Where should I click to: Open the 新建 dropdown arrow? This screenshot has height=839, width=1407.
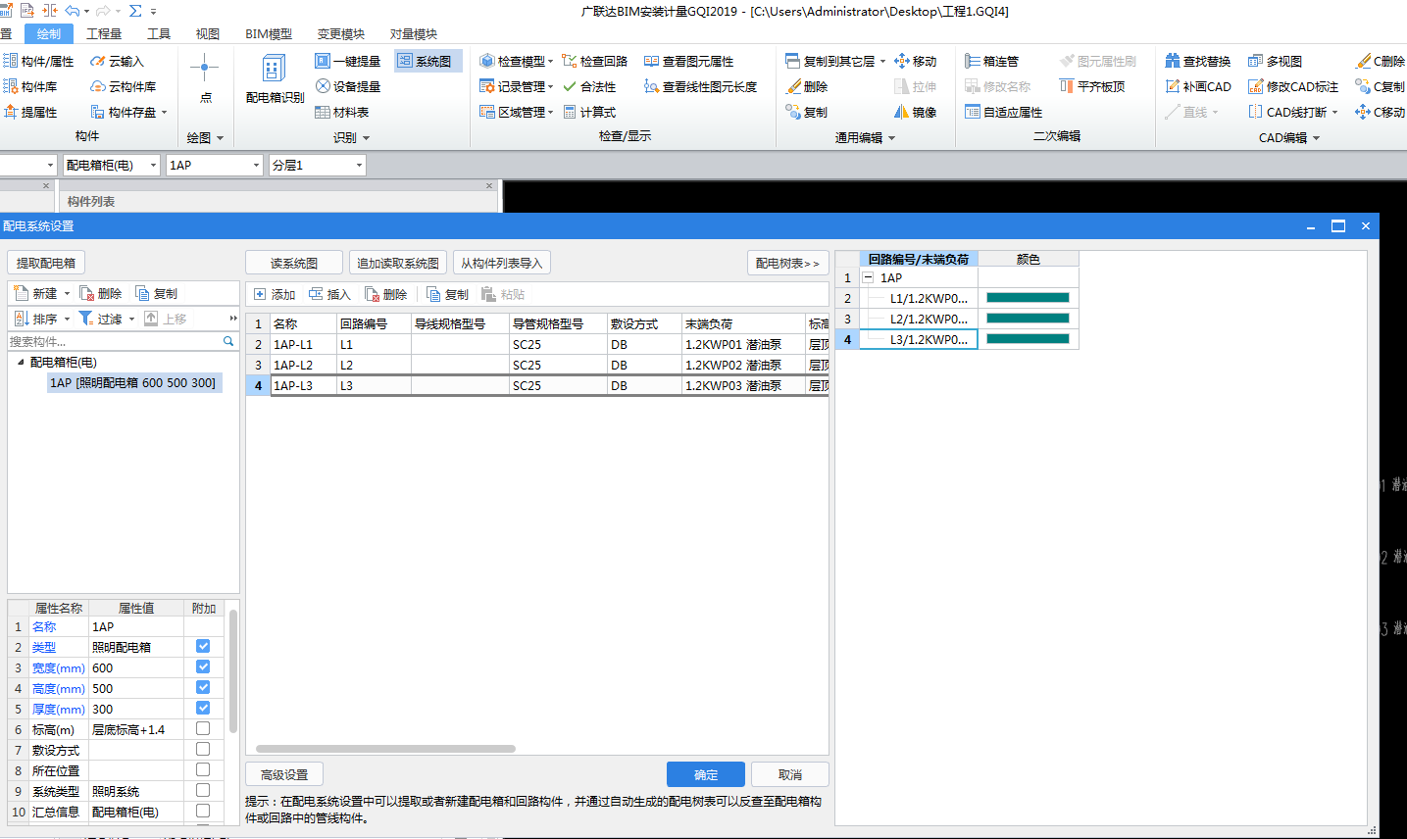[67, 294]
